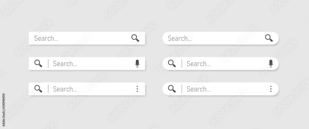Focus the Search... text in rounded three-dot bar

[x=199, y=89]
